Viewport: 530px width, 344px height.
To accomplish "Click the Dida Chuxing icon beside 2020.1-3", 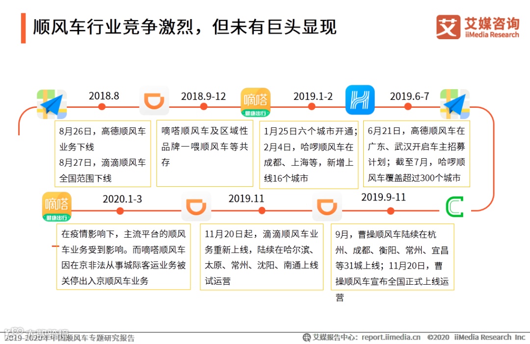I will tap(57, 207).
